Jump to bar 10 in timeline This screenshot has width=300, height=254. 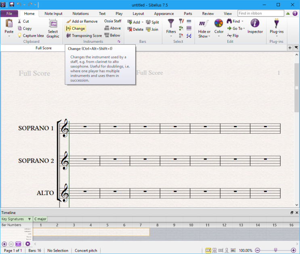click(191, 225)
